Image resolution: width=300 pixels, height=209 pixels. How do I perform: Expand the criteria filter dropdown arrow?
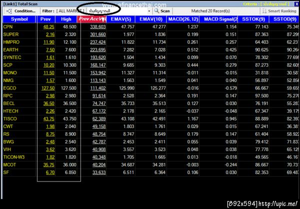[x=149, y=11]
